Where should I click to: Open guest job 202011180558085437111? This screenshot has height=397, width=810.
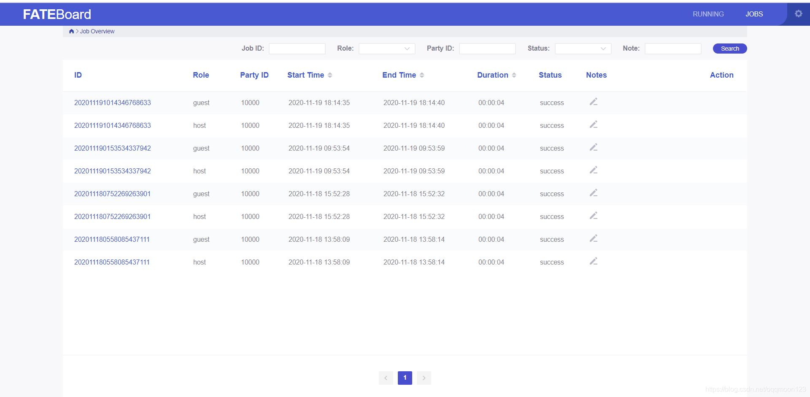tap(112, 239)
